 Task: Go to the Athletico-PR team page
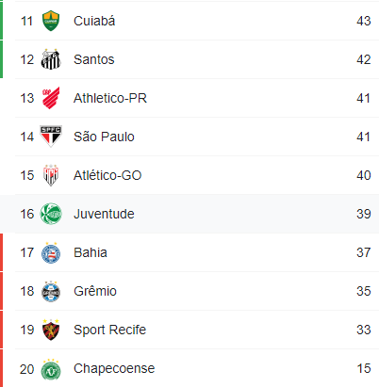(110, 98)
